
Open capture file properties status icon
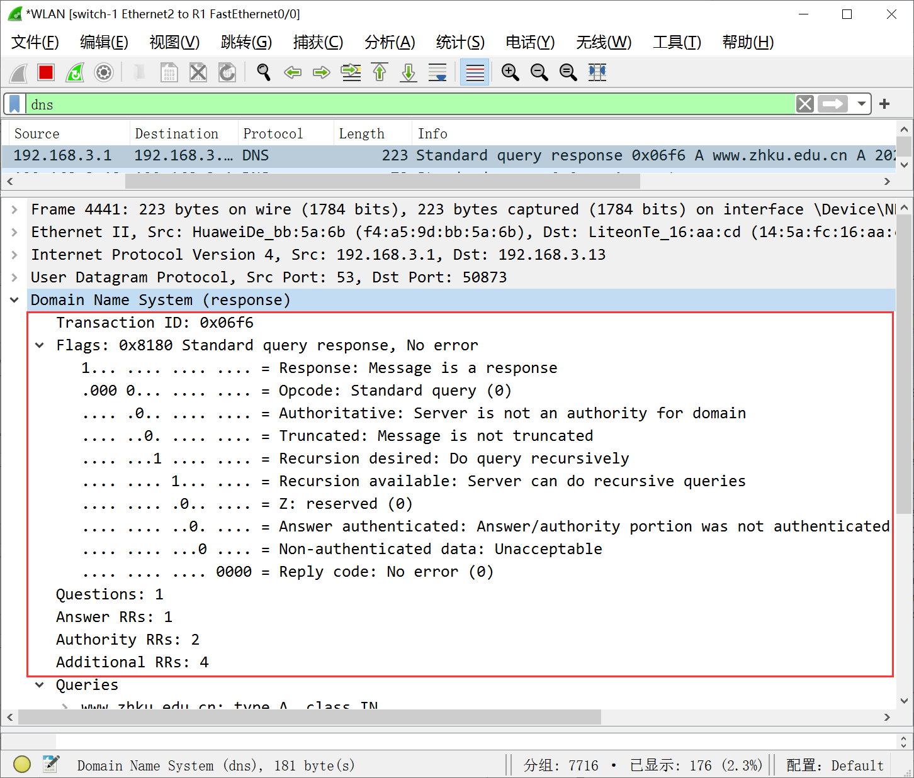51,764
